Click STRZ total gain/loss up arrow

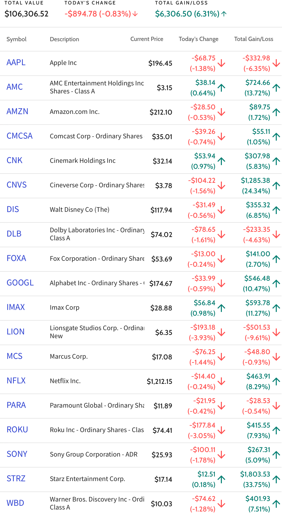click(x=276, y=479)
